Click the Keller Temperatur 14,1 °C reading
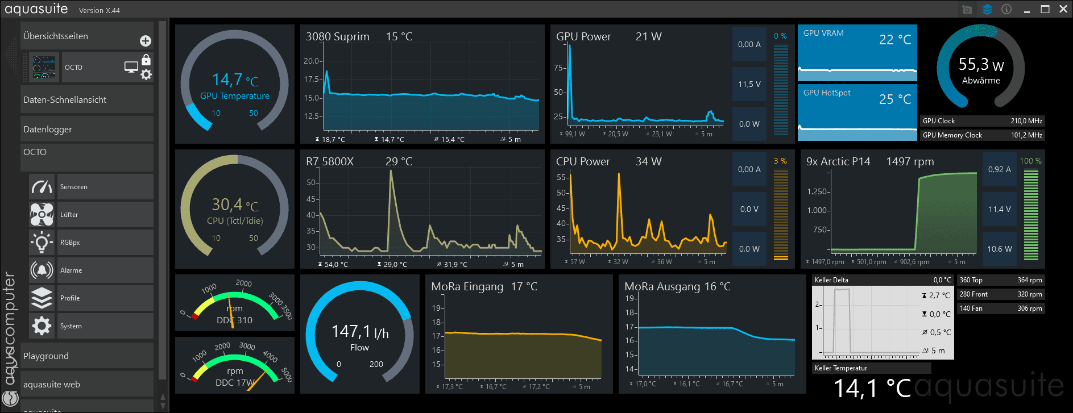This screenshot has width=1073, height=413. click(x=872, y=389)
